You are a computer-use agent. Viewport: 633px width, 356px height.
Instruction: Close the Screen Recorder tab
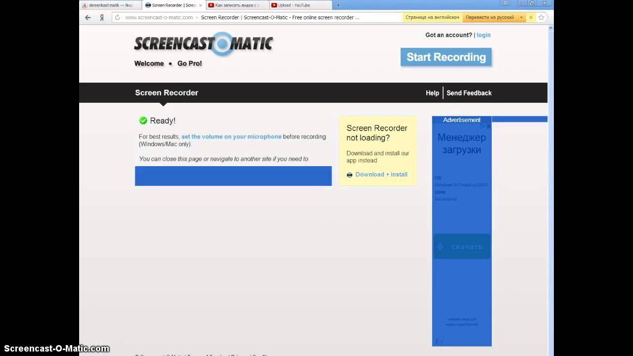pos(200,5)
